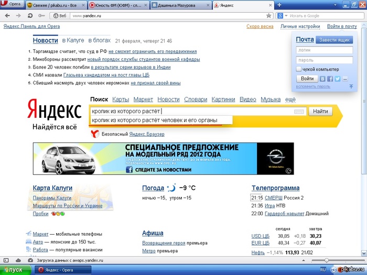Select the Словари search tab
367x275 pixels.
(196, 100)
